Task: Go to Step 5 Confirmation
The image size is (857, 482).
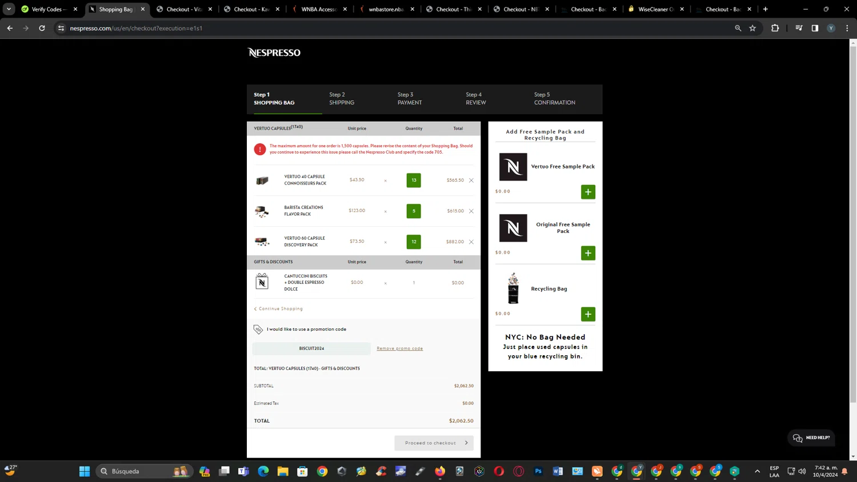Action: click(x=555, y=99)
